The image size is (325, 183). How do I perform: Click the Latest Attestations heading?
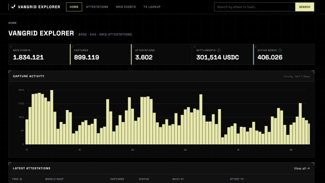coord(32,168)
